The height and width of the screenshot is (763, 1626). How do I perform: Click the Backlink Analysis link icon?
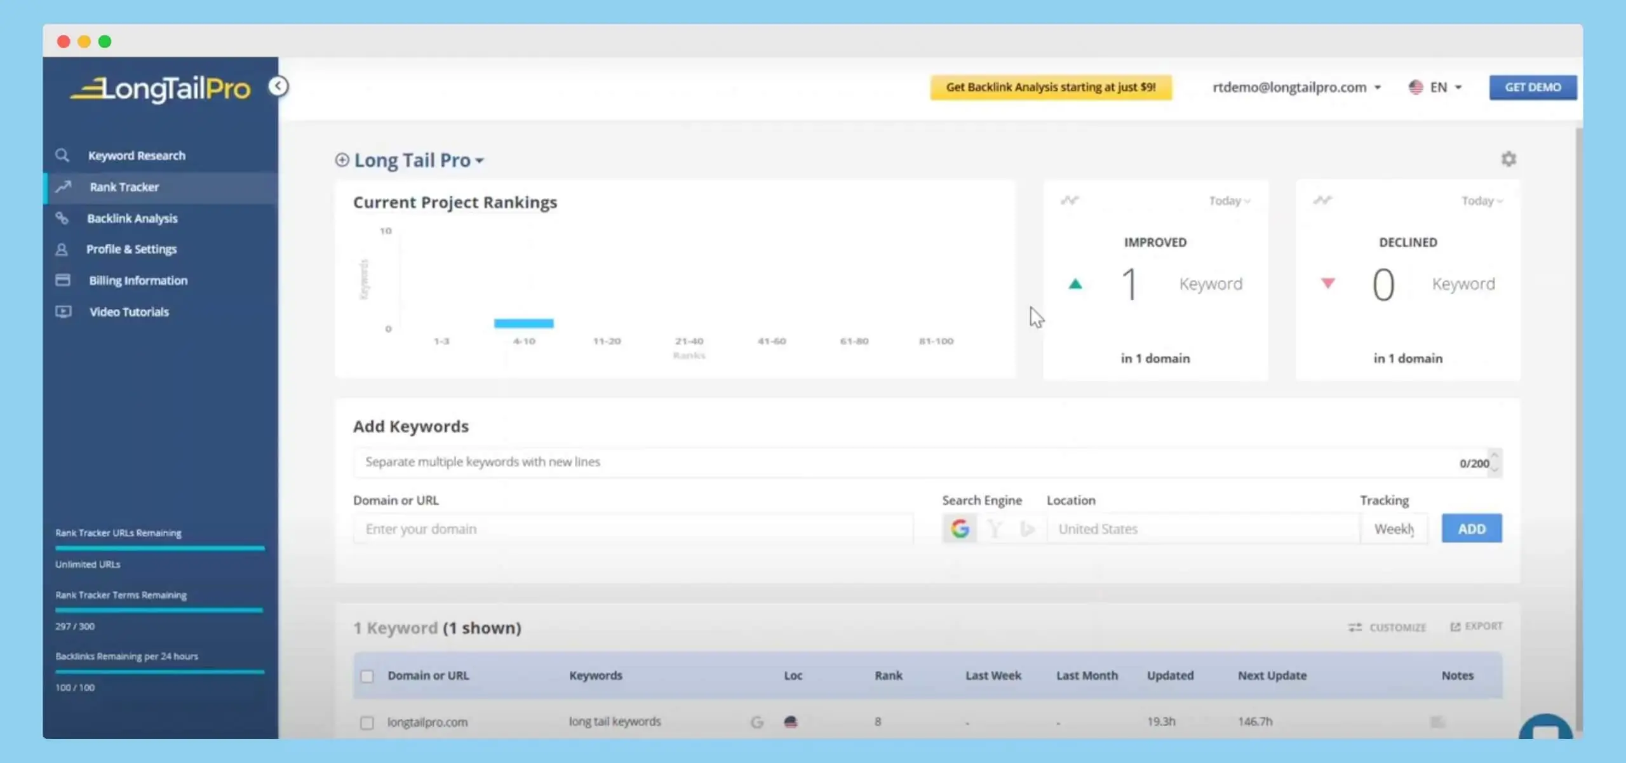[62, 218]
